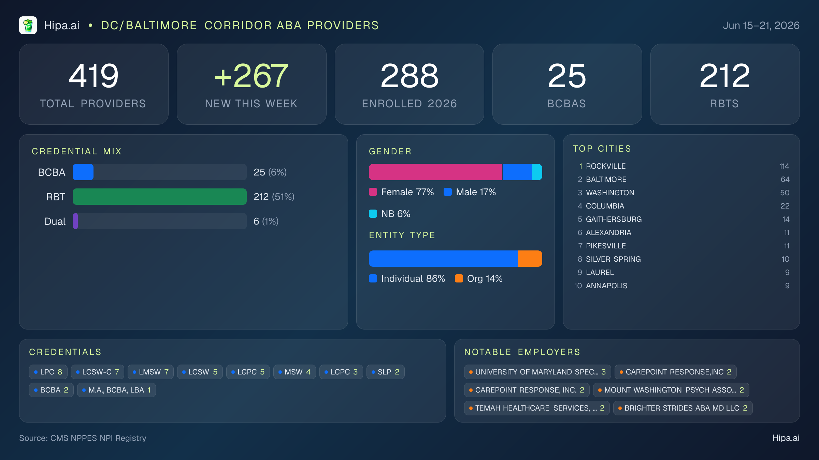Open the 419 Total Providers card
The width and height of the screenshot is (819, 460).
pos(94,84)
